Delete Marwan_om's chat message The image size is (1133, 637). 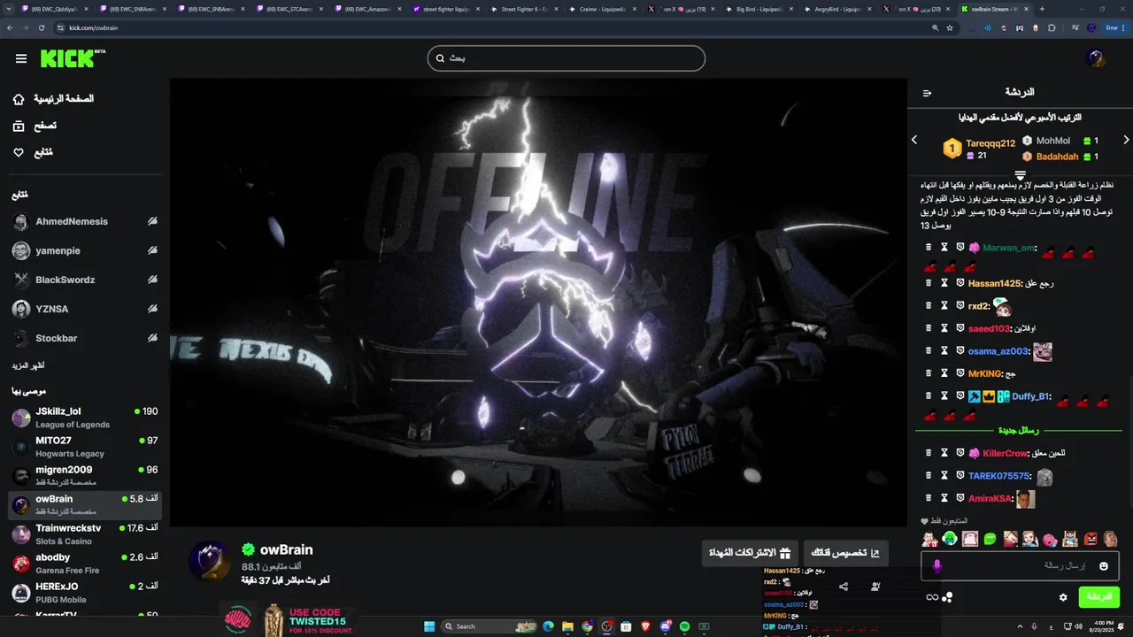point(929,248)
